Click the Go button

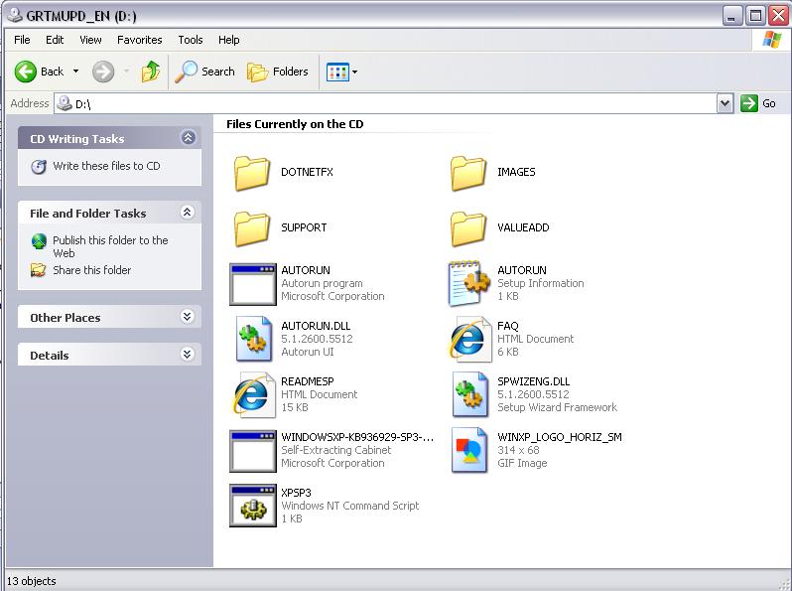[758, 103]
